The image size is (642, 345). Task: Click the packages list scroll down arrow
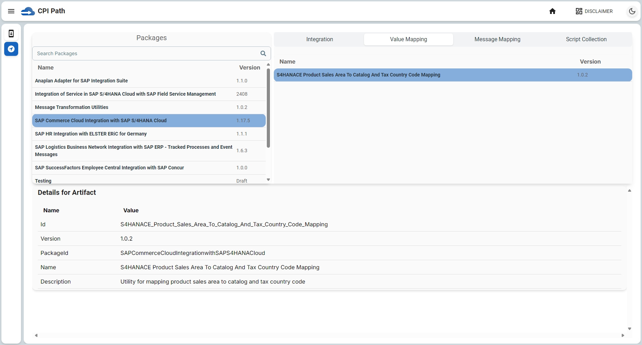[268, 180]
